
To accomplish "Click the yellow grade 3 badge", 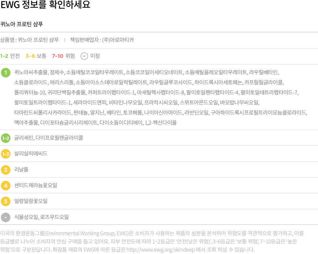I will tap(6, 170).
